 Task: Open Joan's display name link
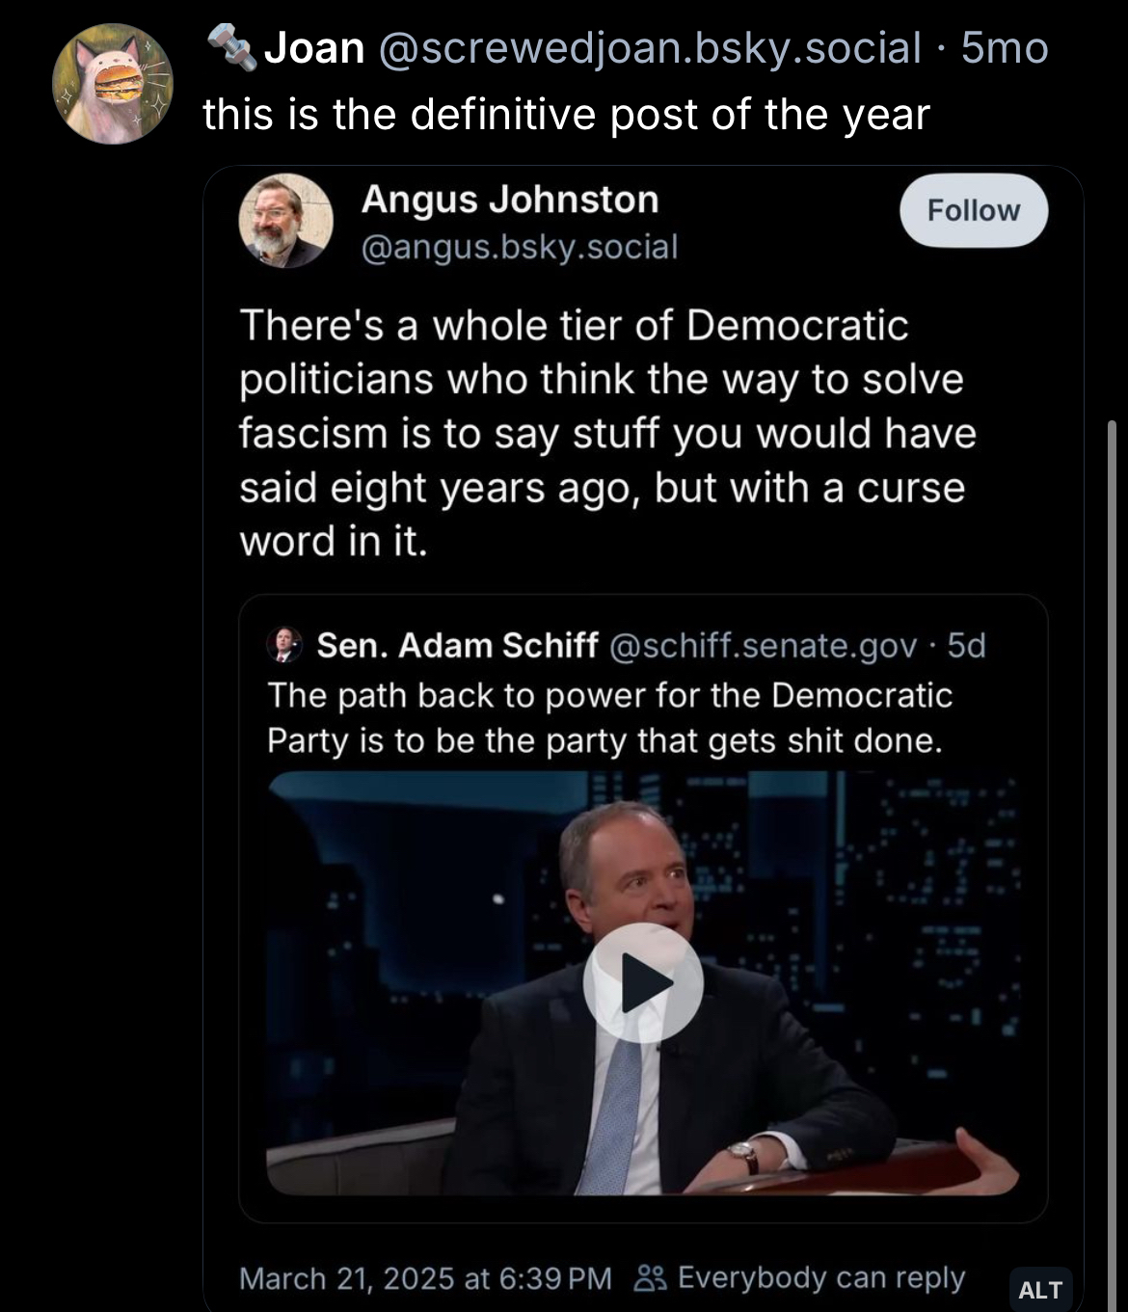[314, 48]
